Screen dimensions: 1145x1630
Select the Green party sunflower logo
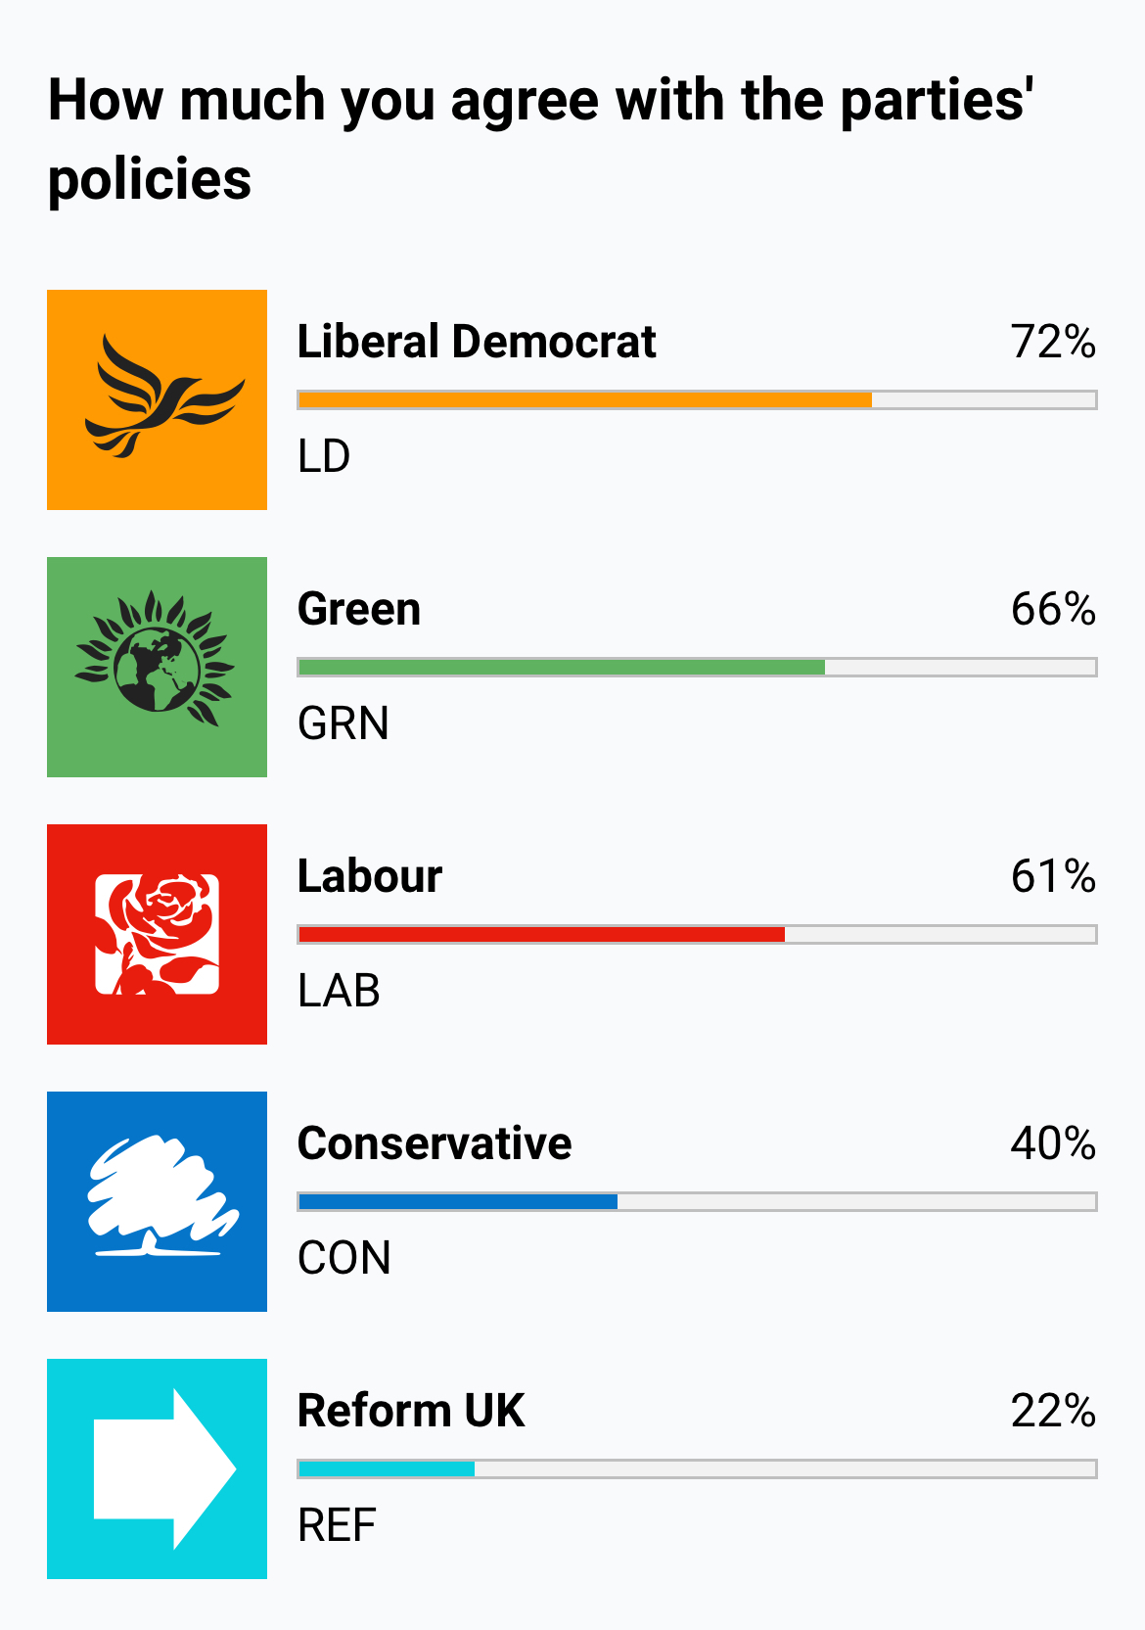pos(157,667)
